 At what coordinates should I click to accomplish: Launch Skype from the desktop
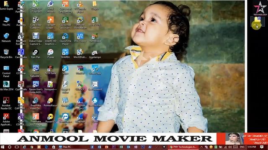[x=65, y=70]
